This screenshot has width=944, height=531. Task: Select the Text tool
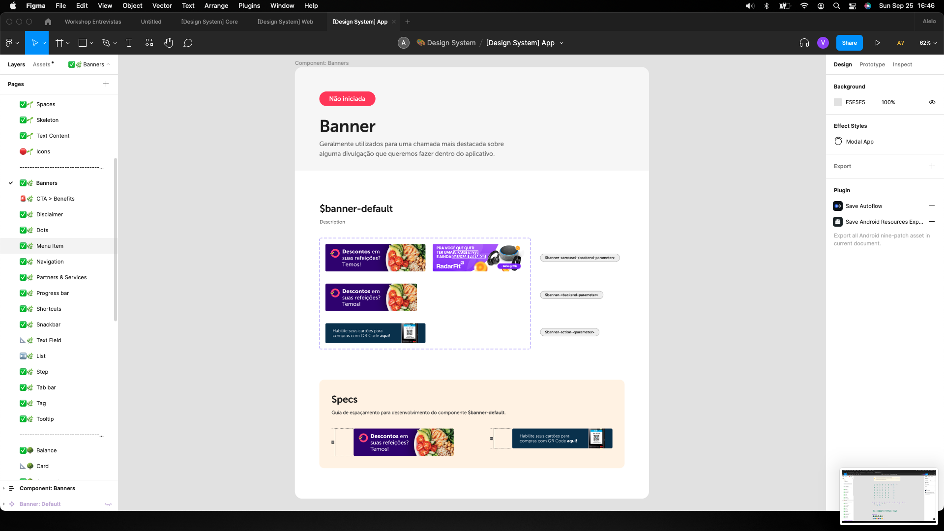(129, 43)
